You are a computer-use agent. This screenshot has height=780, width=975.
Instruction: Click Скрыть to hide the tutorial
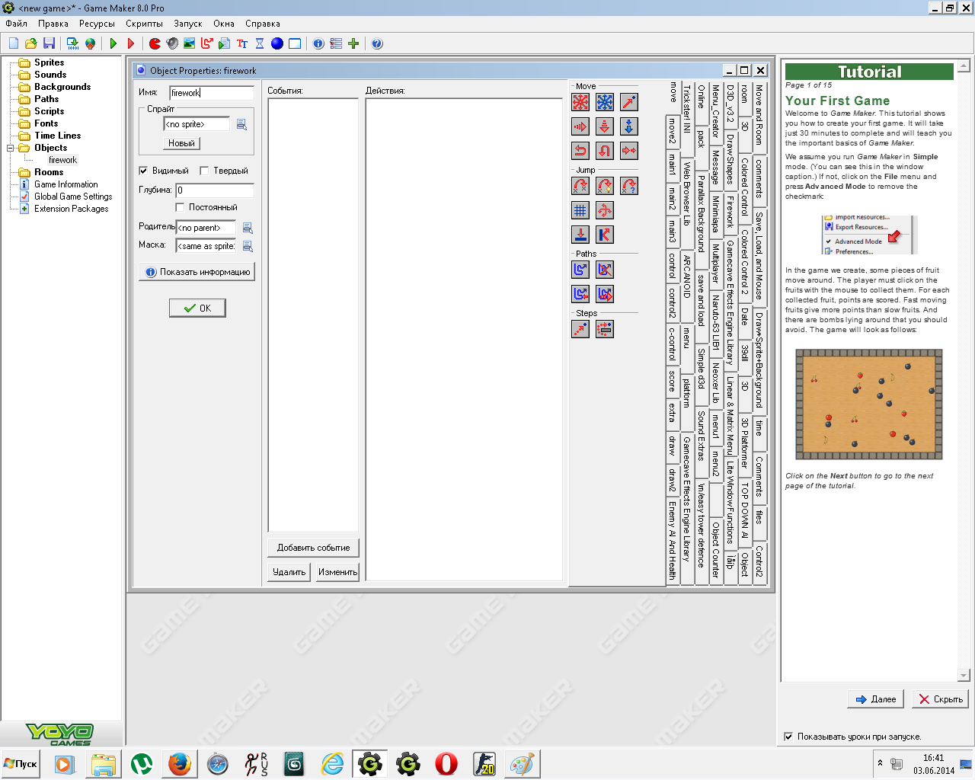click(x=941, y=699)
